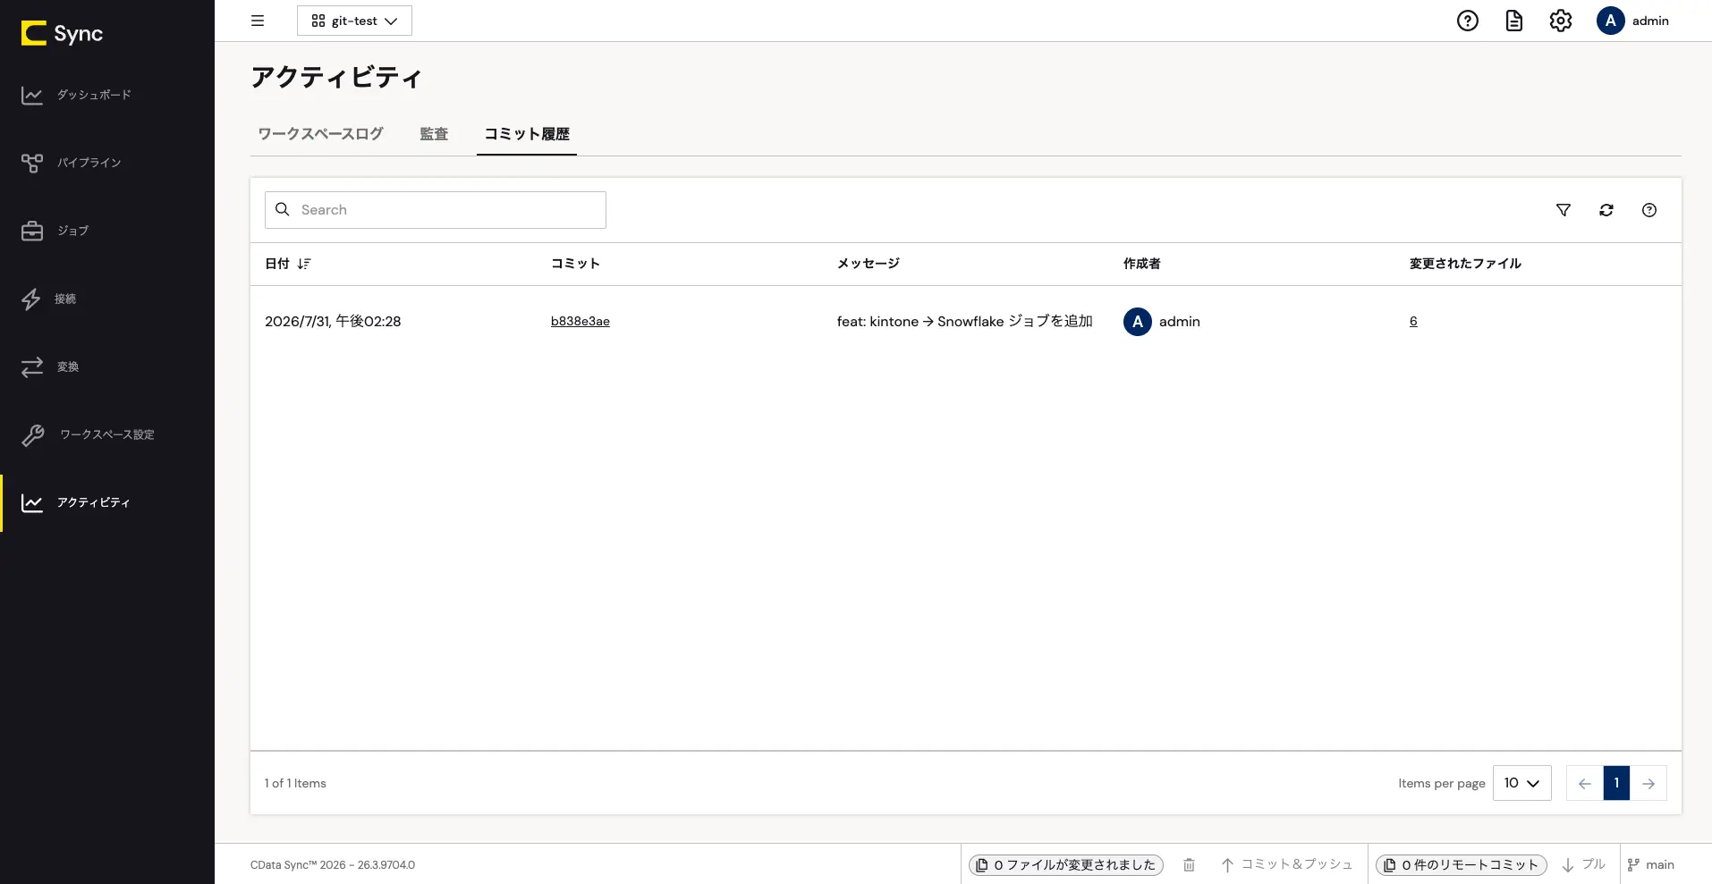Open commit b838e3ae link
This screenshot has height=884, width=1712.
pos(581,321)
